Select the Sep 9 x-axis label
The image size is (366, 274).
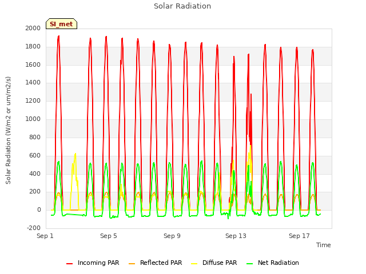point(172,236)
